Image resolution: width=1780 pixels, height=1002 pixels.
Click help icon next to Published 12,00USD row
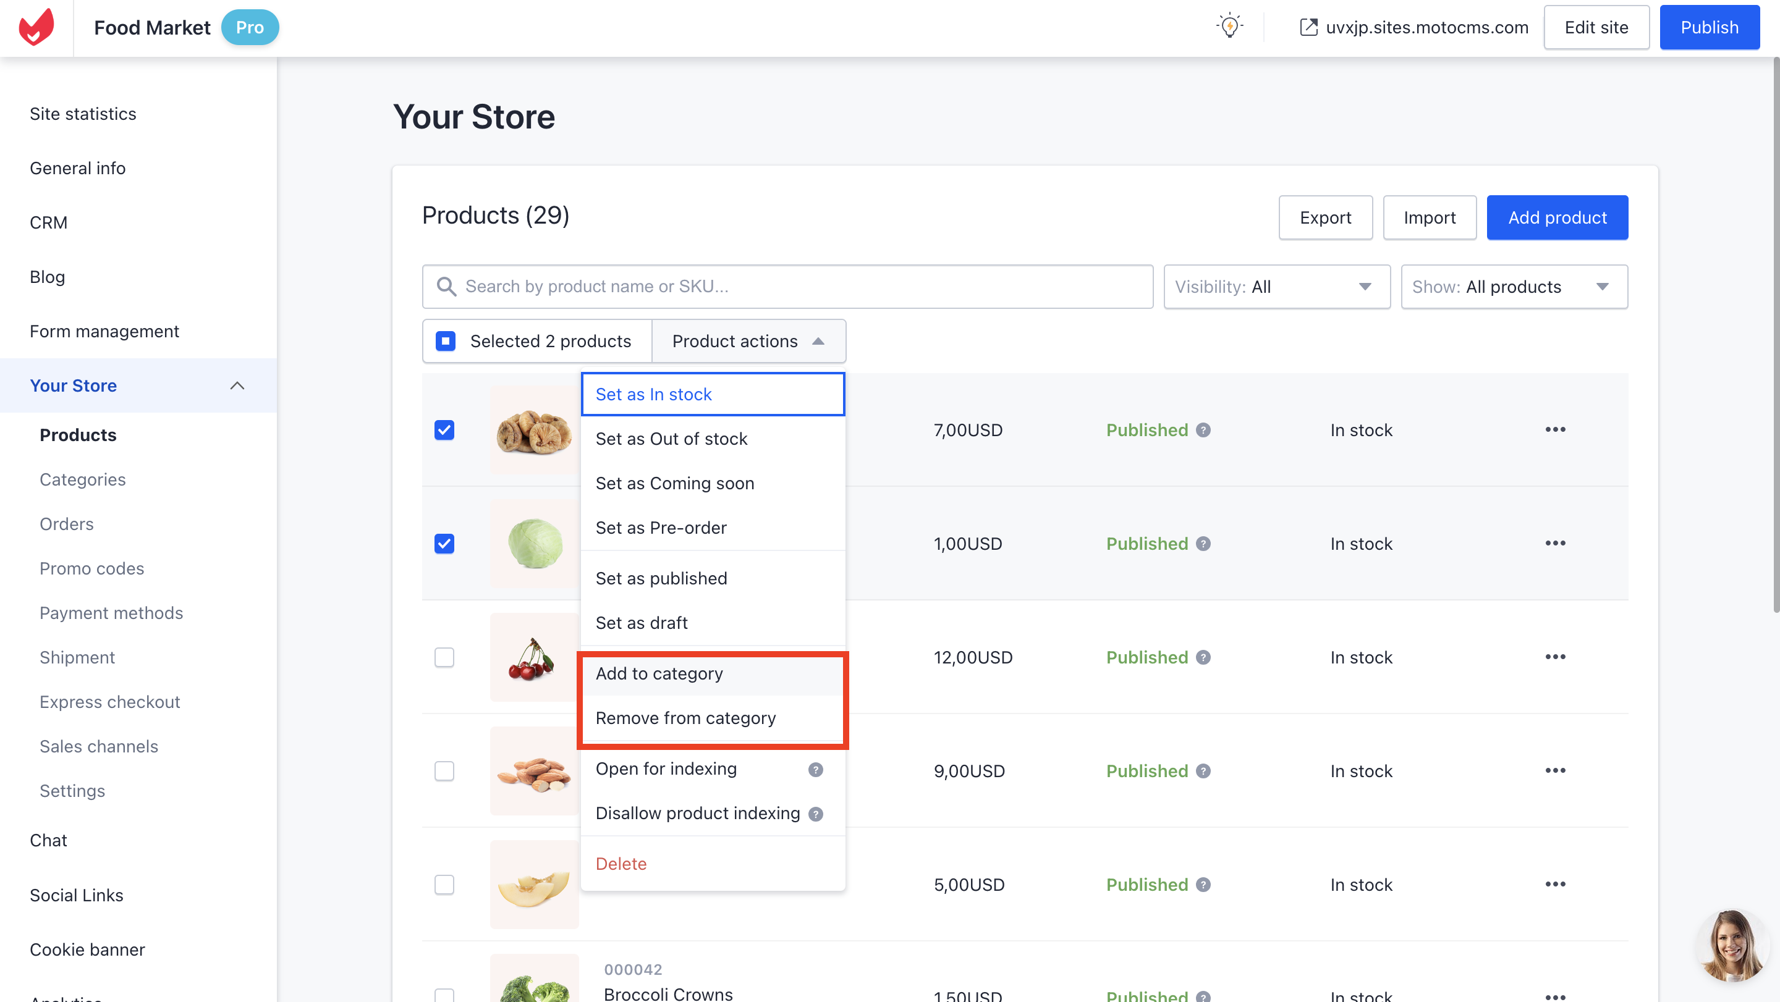point(1203,657)
